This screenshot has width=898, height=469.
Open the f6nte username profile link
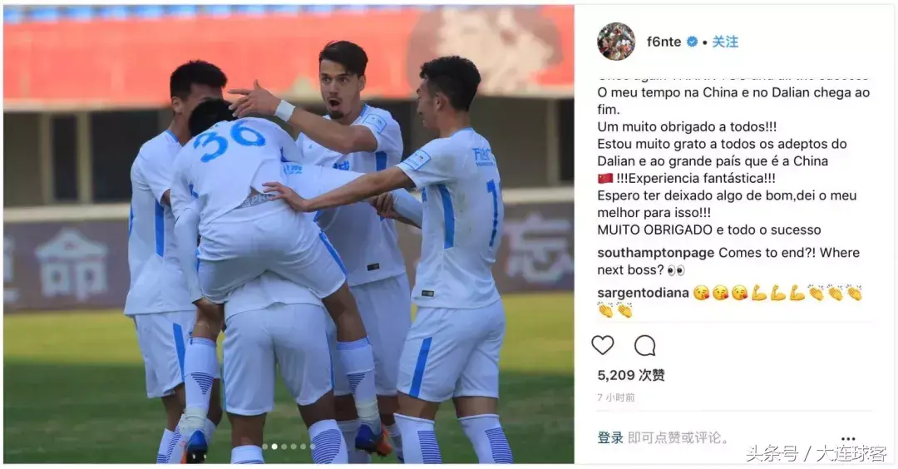point(664,42)
